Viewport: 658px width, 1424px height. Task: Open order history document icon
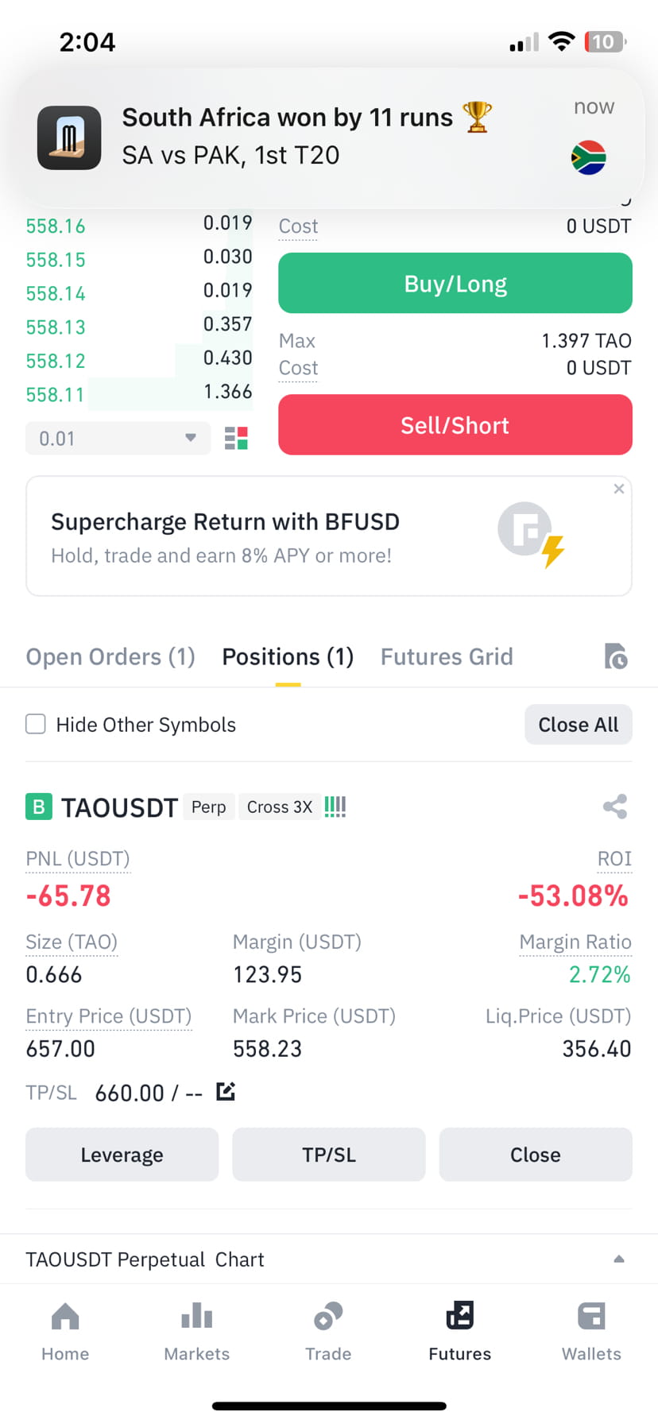click(x=616, y=657)
